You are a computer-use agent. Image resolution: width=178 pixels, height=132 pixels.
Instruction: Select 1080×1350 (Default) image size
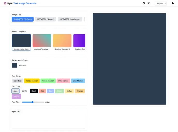[23, 19]
